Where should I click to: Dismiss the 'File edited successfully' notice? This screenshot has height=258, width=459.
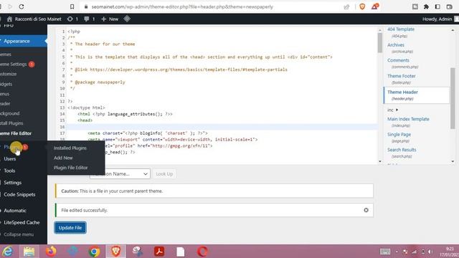366,210
